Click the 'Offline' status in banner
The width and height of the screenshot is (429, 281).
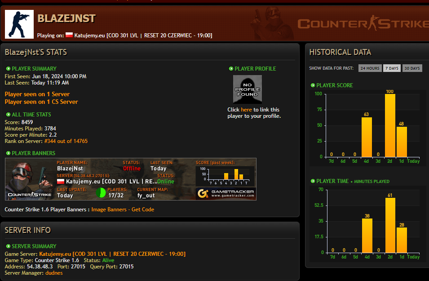point(132,169)
